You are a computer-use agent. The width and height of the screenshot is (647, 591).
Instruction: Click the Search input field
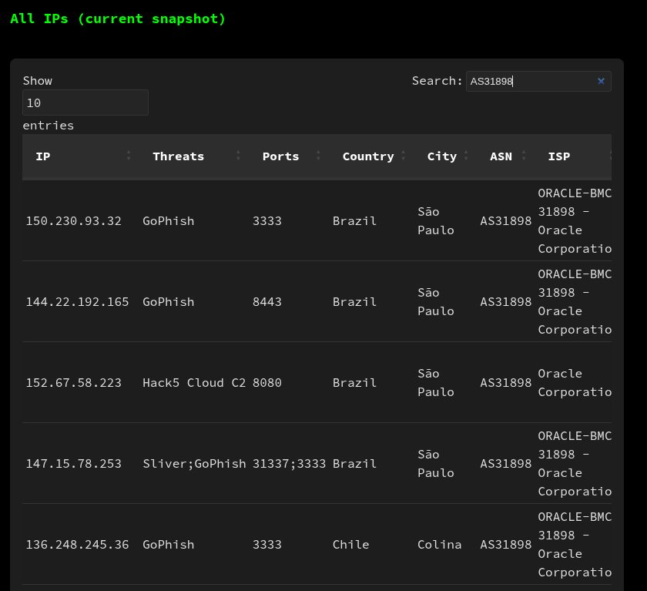point(538,82)
